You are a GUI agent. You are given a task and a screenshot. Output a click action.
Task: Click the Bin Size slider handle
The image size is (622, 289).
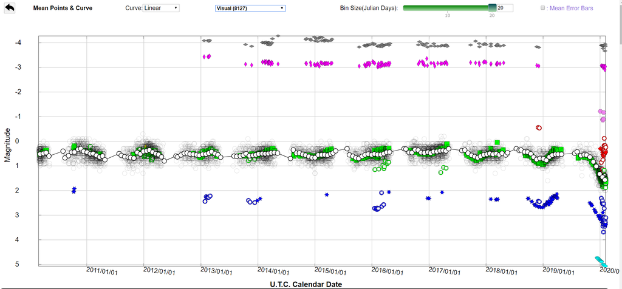[x=492, y=7]
